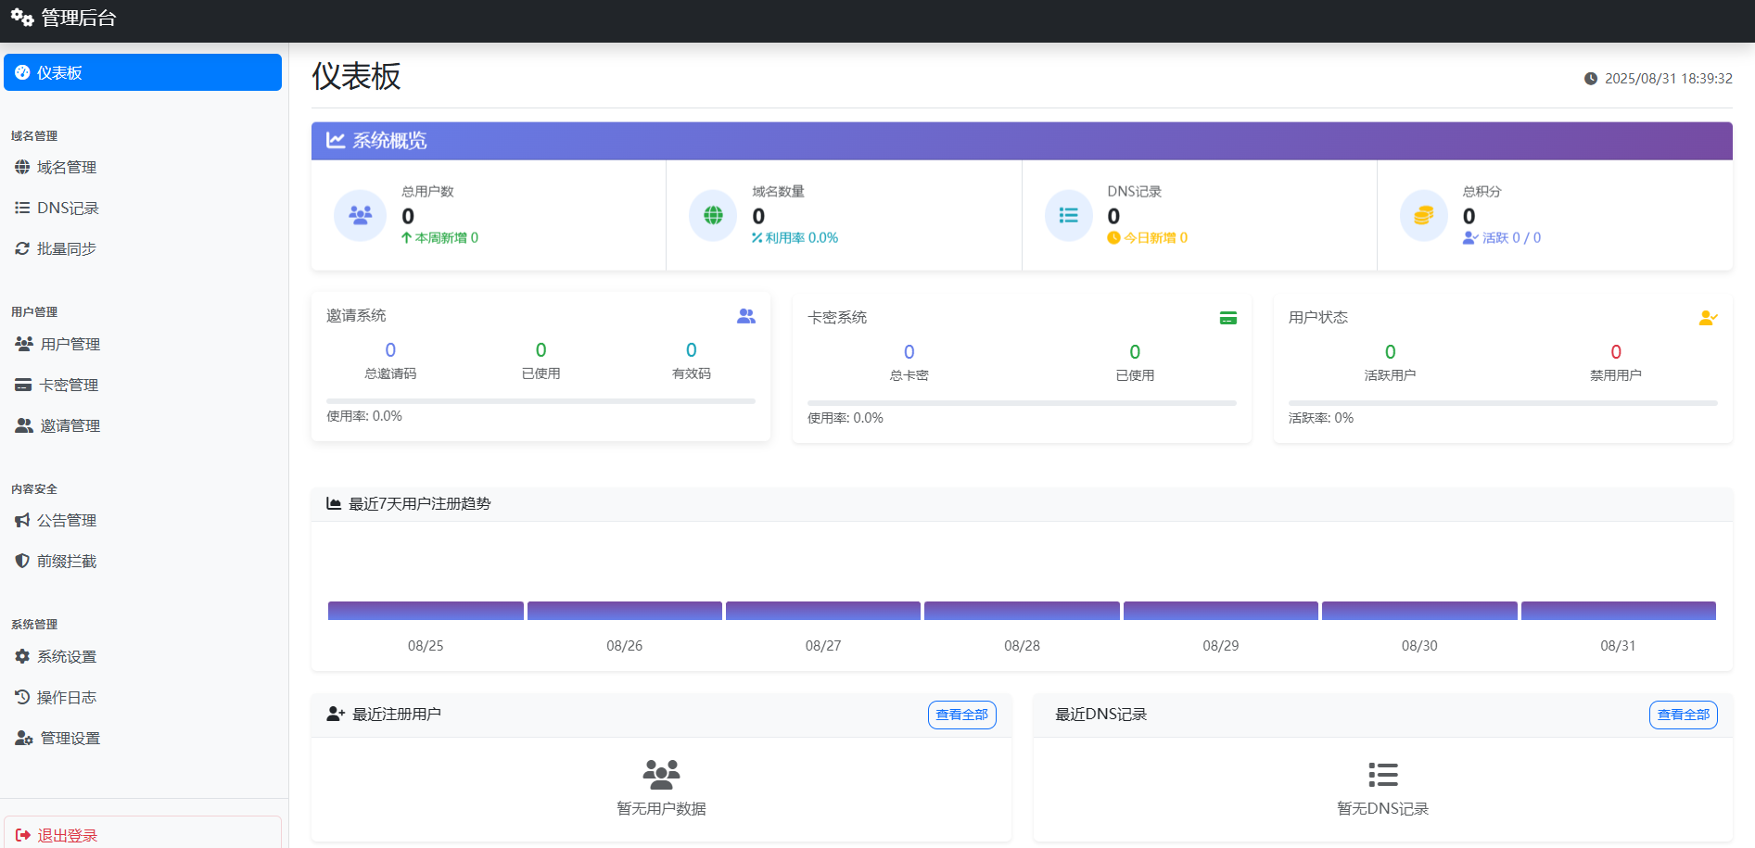
Task: Click the people icon in 邀请系统 panel
Action: 746,316
